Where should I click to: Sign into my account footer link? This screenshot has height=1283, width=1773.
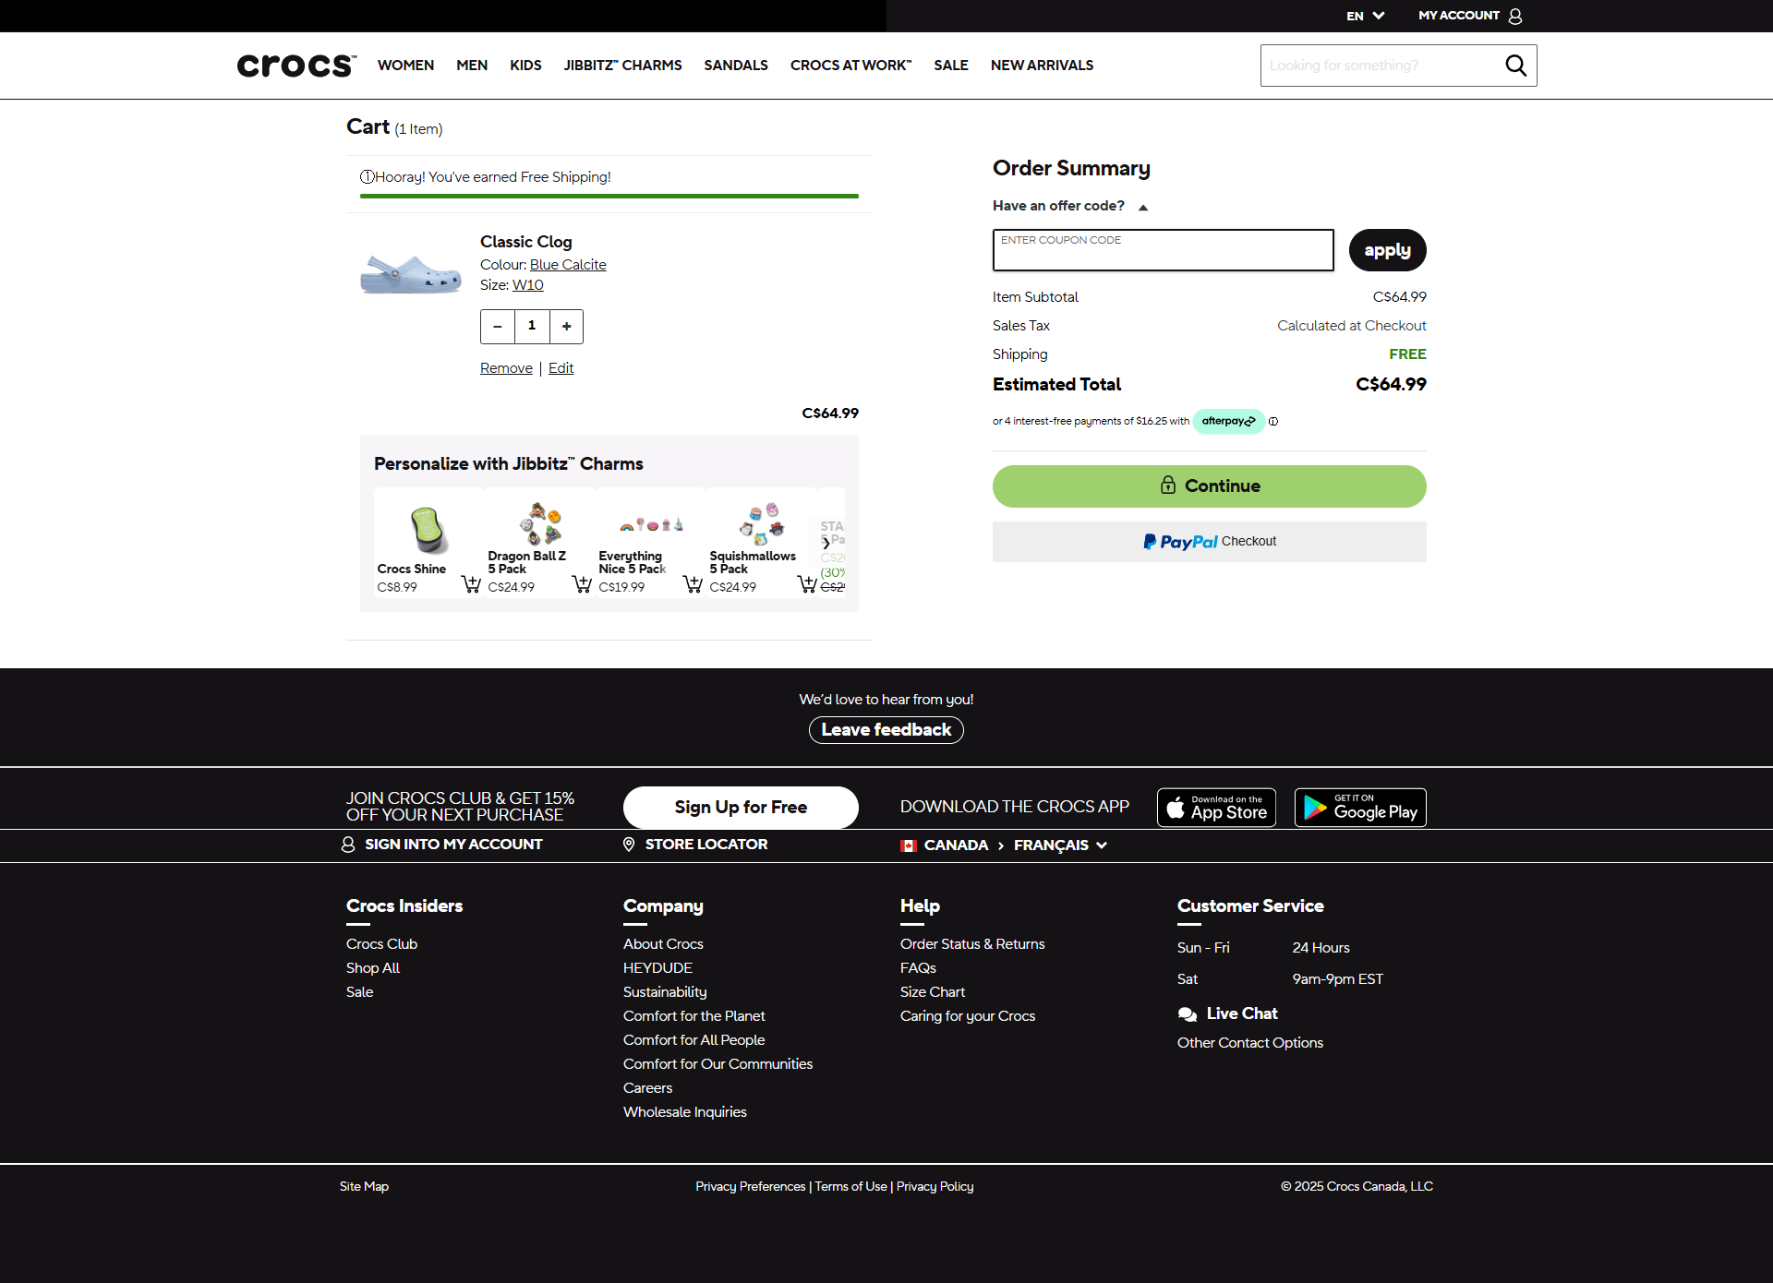pos(442,845)
